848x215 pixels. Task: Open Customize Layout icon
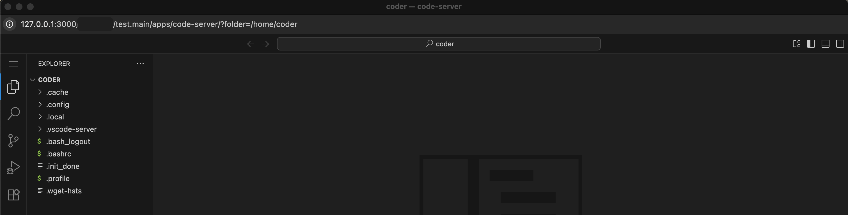coord(797,44)
